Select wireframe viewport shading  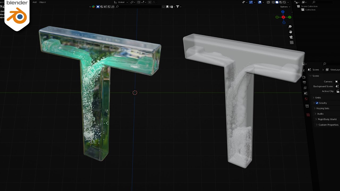click(x=273, y=2)
